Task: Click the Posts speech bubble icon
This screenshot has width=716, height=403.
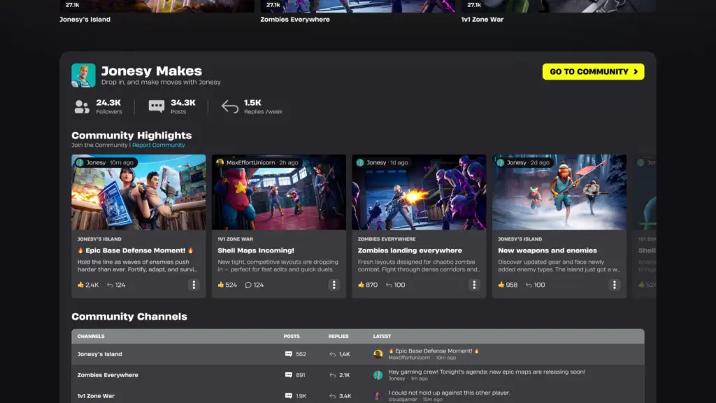Action: [157, 107]
